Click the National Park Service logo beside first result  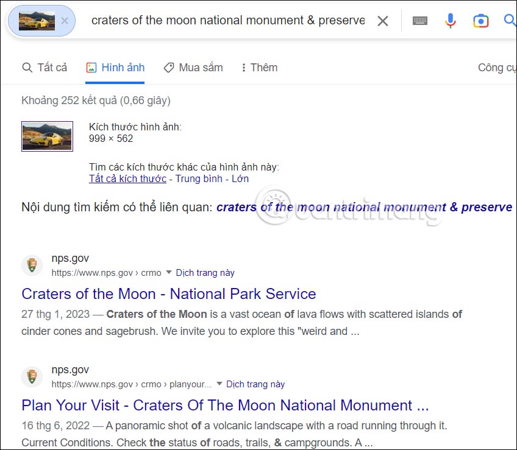pos(32,265)
